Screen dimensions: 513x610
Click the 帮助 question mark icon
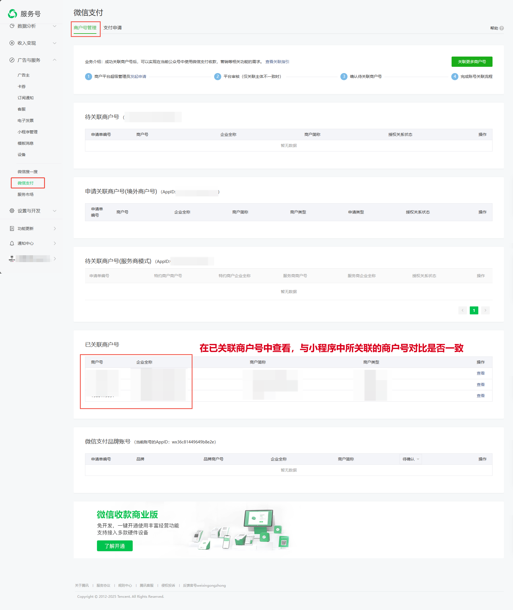pos(501,28)
